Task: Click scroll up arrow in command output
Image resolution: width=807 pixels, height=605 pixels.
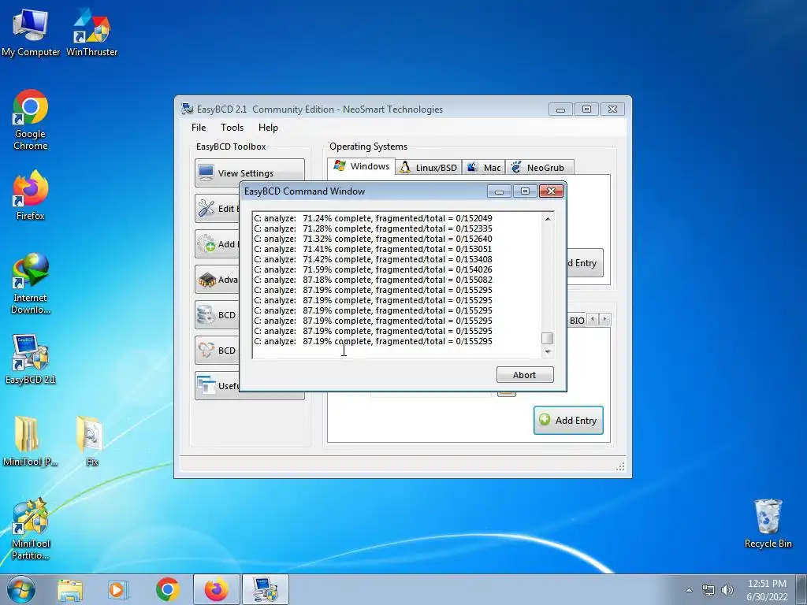Action: [x=548, y=219]
